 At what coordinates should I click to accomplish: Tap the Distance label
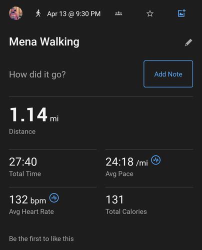pyautogui.click(x=22, y=131)
